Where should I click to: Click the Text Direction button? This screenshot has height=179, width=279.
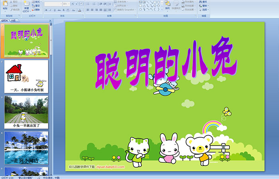121,2
